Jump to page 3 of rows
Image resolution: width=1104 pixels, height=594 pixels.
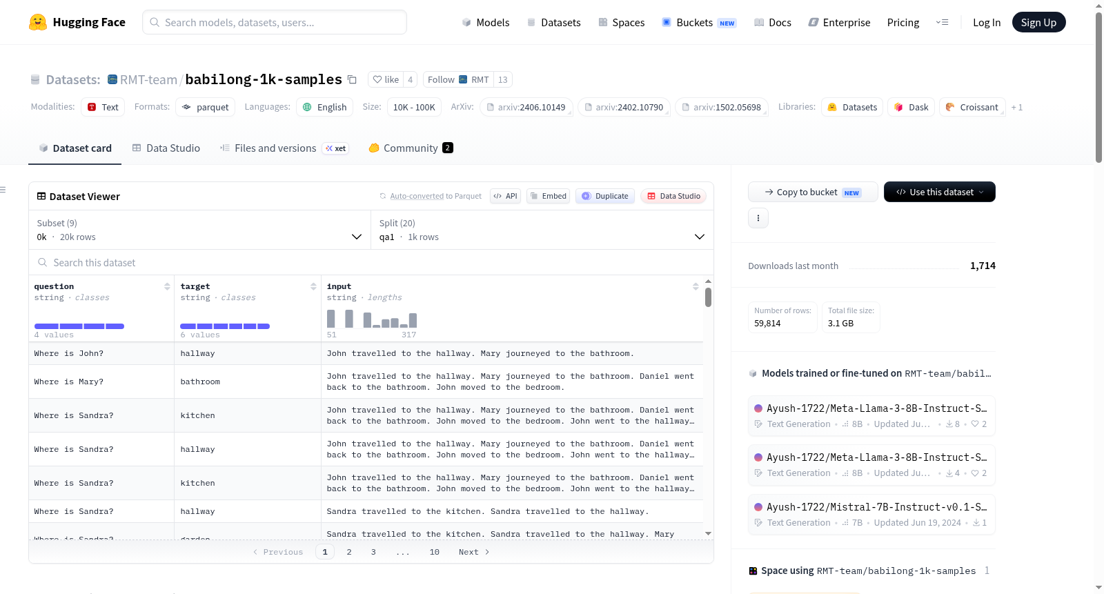[x=373, y=552]
